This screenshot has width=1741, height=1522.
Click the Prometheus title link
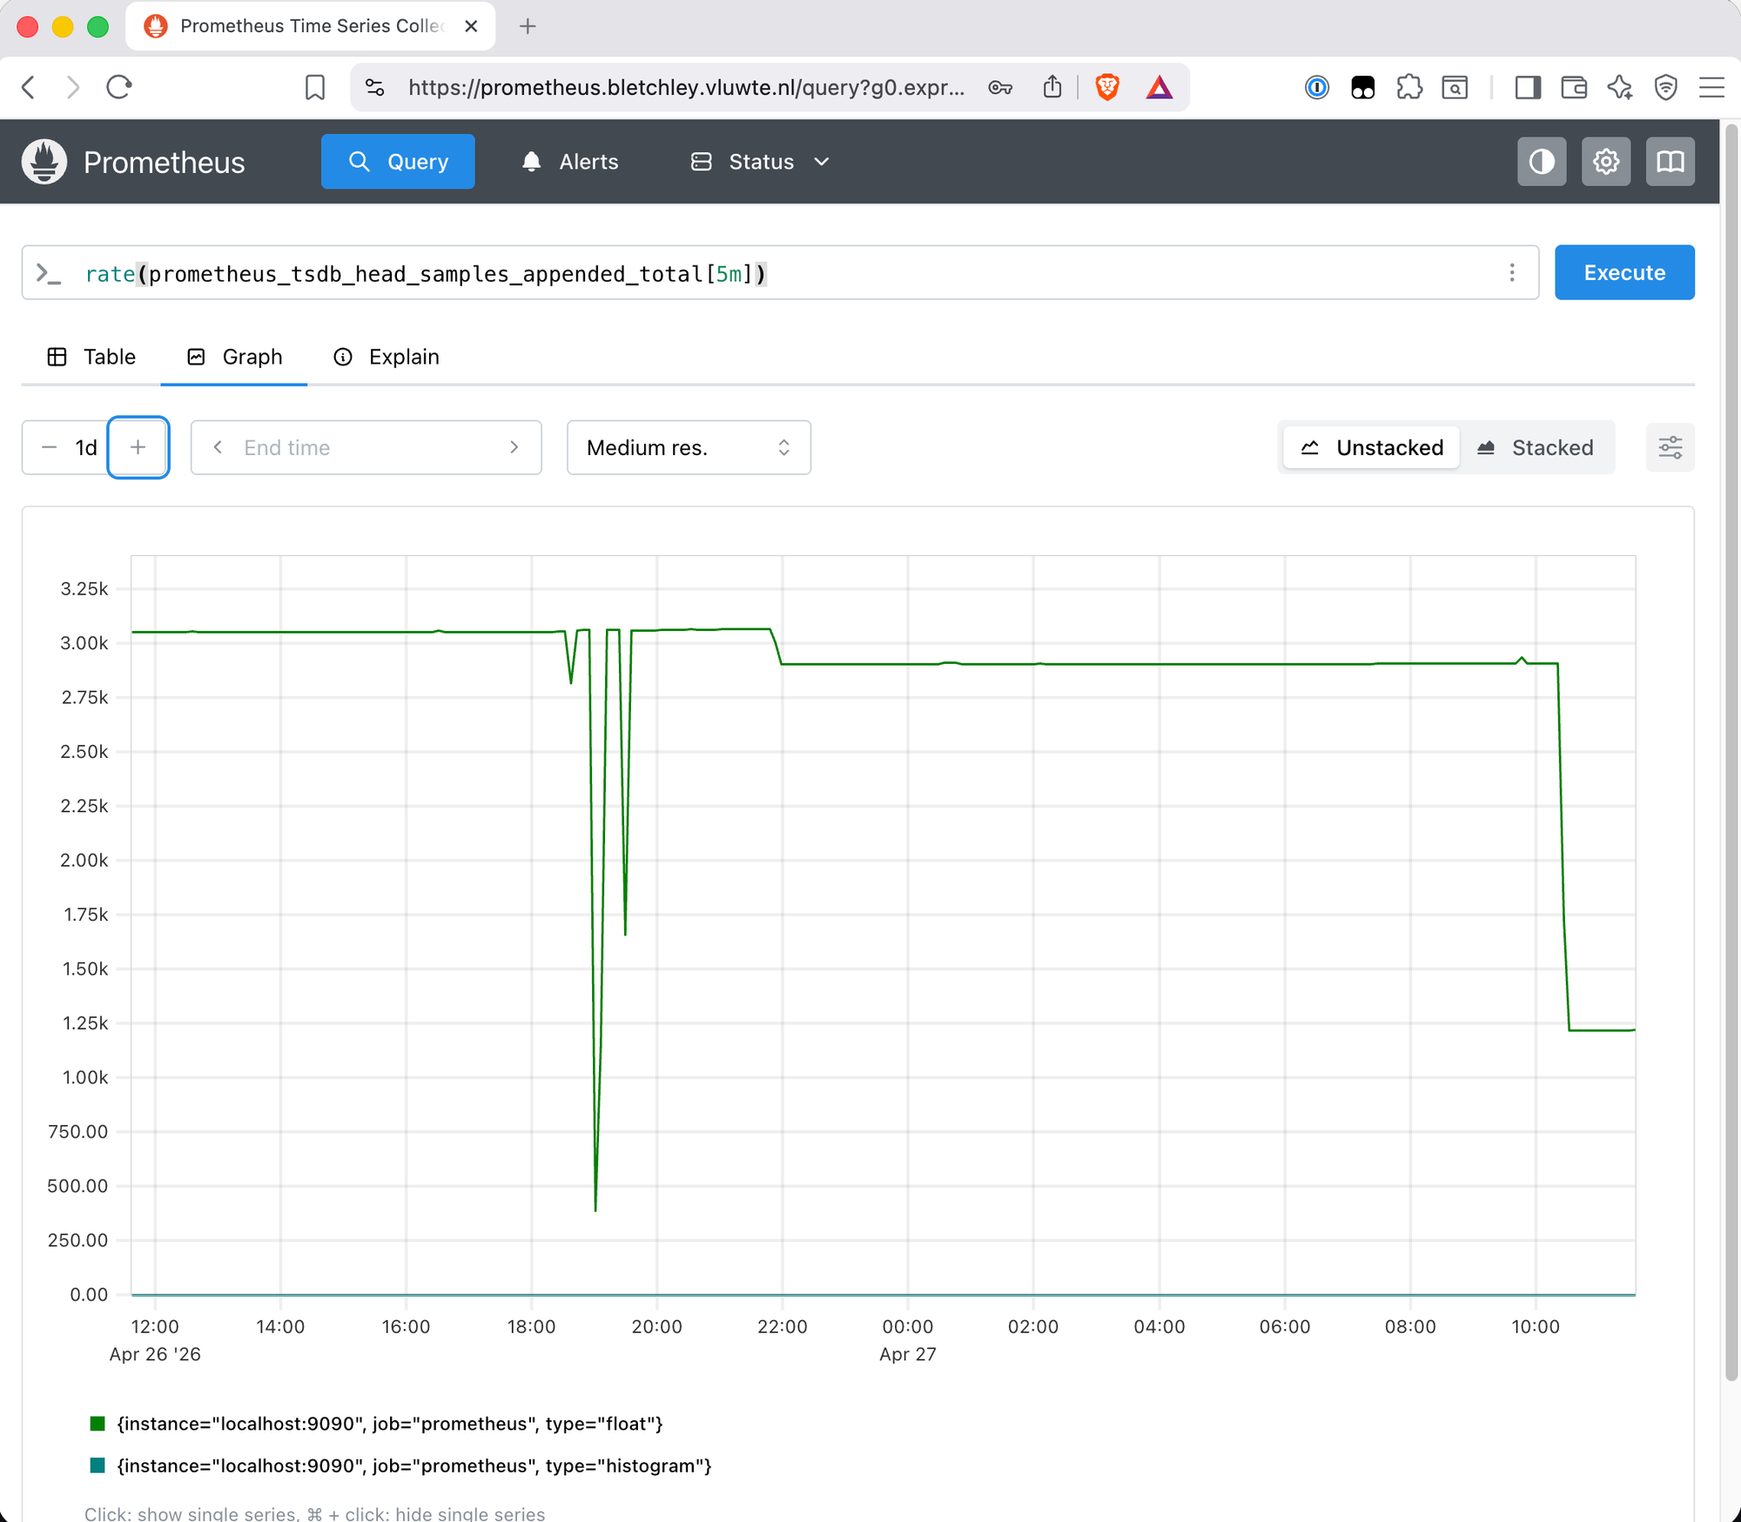(x=165, y=163)
